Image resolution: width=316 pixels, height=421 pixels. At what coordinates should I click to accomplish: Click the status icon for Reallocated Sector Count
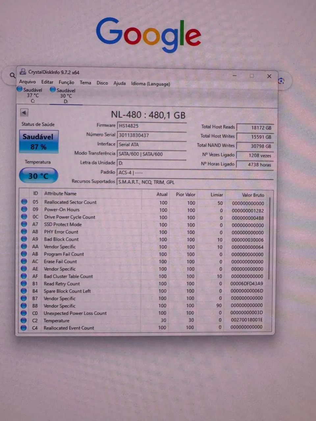24,202
